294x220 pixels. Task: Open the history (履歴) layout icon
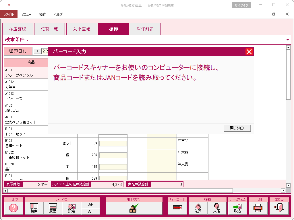pos(53,208)
